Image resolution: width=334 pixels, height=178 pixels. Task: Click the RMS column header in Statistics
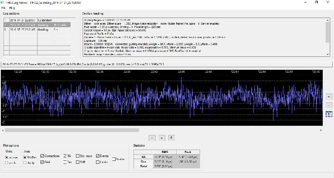click(x=164, y=152)
